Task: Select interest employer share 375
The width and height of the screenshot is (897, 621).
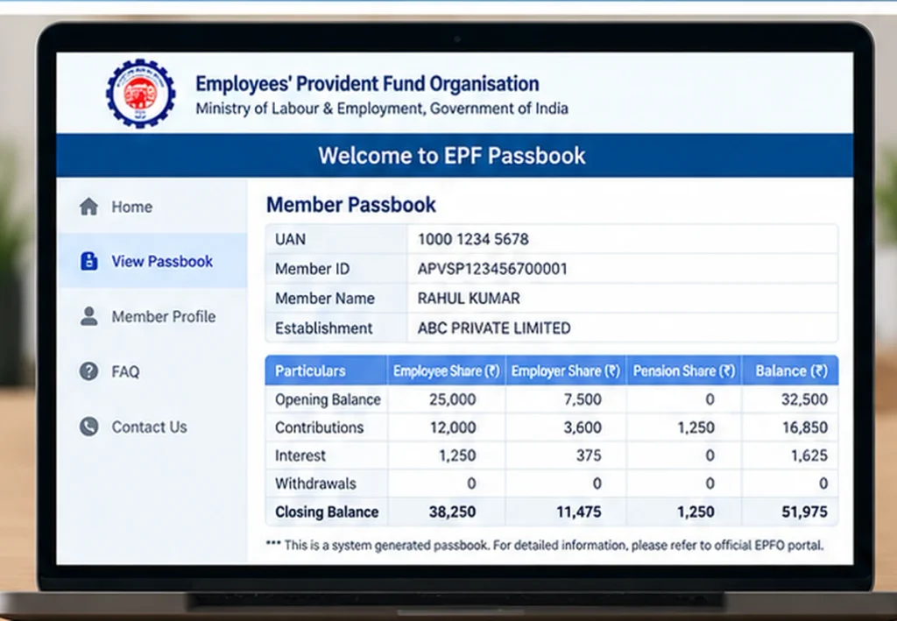Action: 589,455
